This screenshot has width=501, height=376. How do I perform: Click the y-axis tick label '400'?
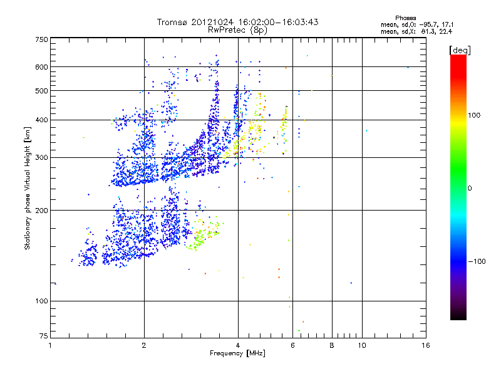coord(41,120)
